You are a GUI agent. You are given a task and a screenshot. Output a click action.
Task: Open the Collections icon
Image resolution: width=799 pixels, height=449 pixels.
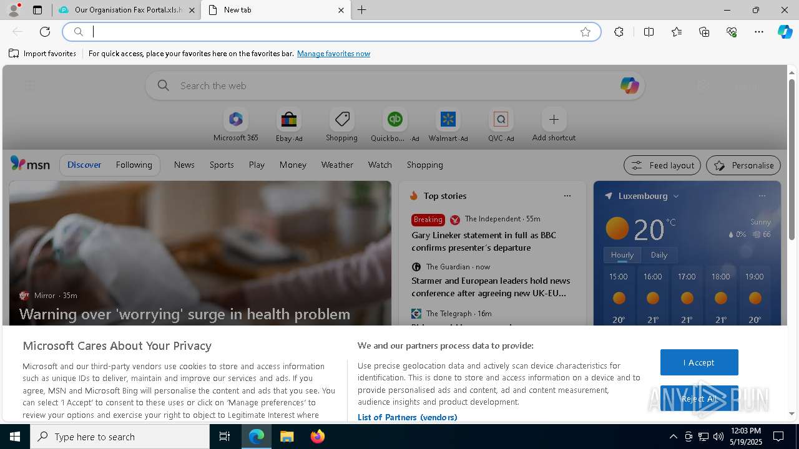click(704, 32)
